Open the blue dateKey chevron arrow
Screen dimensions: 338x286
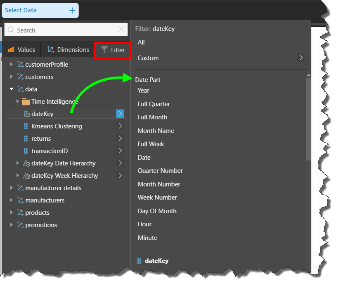tap(120, 114)
